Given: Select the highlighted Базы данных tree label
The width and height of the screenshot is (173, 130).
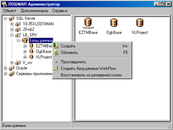Looking at the screenshot, I should click(x=41, y=40).
